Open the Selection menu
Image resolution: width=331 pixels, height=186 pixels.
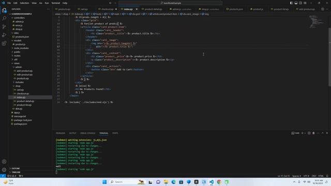coord(24,3)
